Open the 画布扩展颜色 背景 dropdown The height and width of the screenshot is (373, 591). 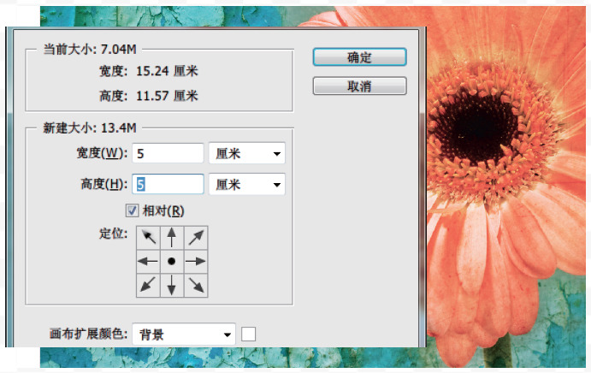(x=184, y=334)
